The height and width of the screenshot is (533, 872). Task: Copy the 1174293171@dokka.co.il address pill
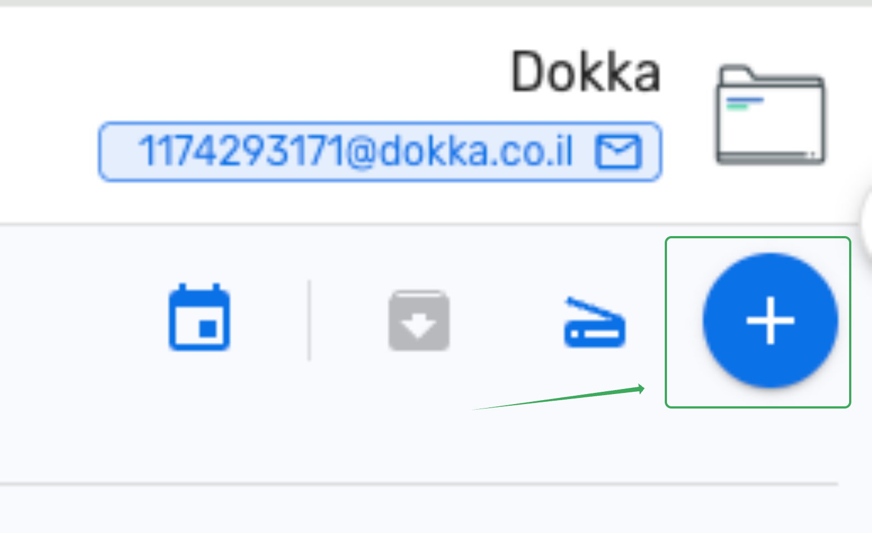pos(380,151)
